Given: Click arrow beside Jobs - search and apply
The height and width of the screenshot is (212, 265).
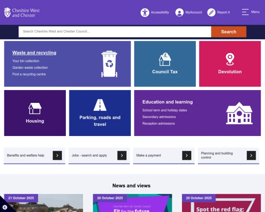Looking at the screenshot, I should pyautogui.click(x=122, y=155).
